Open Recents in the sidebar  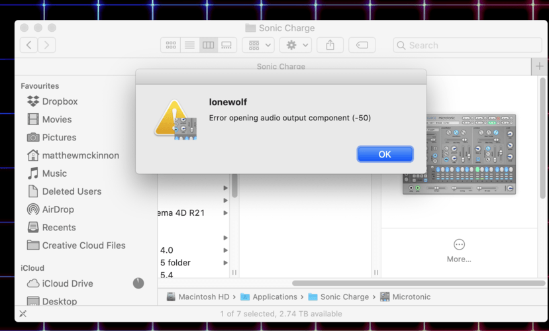pos(59,228)
